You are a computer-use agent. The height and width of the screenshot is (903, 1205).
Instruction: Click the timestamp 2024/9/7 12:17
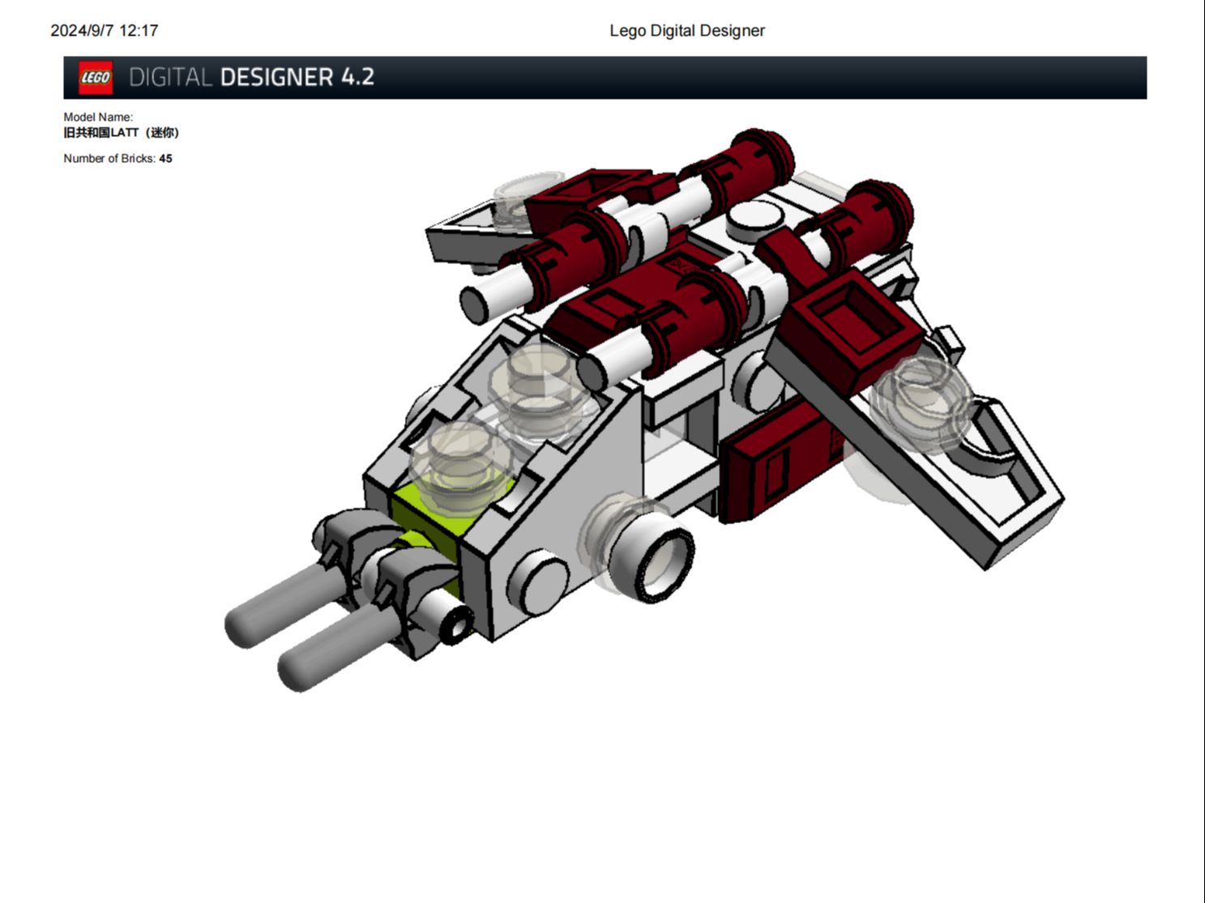105,31
